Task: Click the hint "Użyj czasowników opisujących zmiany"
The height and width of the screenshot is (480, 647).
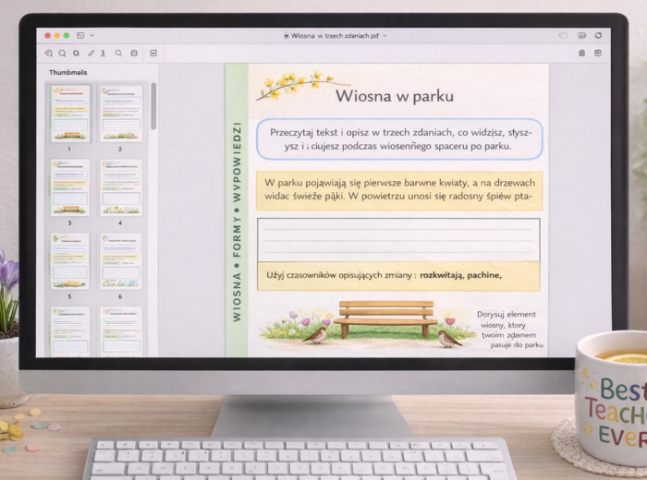Action: [339, 275]
